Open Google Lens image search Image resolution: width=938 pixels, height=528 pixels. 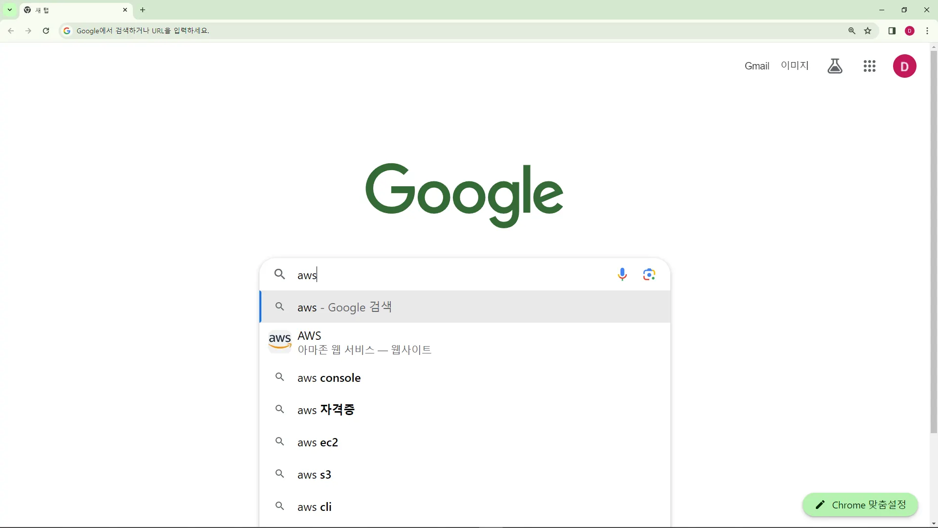(x=649, y=274)
